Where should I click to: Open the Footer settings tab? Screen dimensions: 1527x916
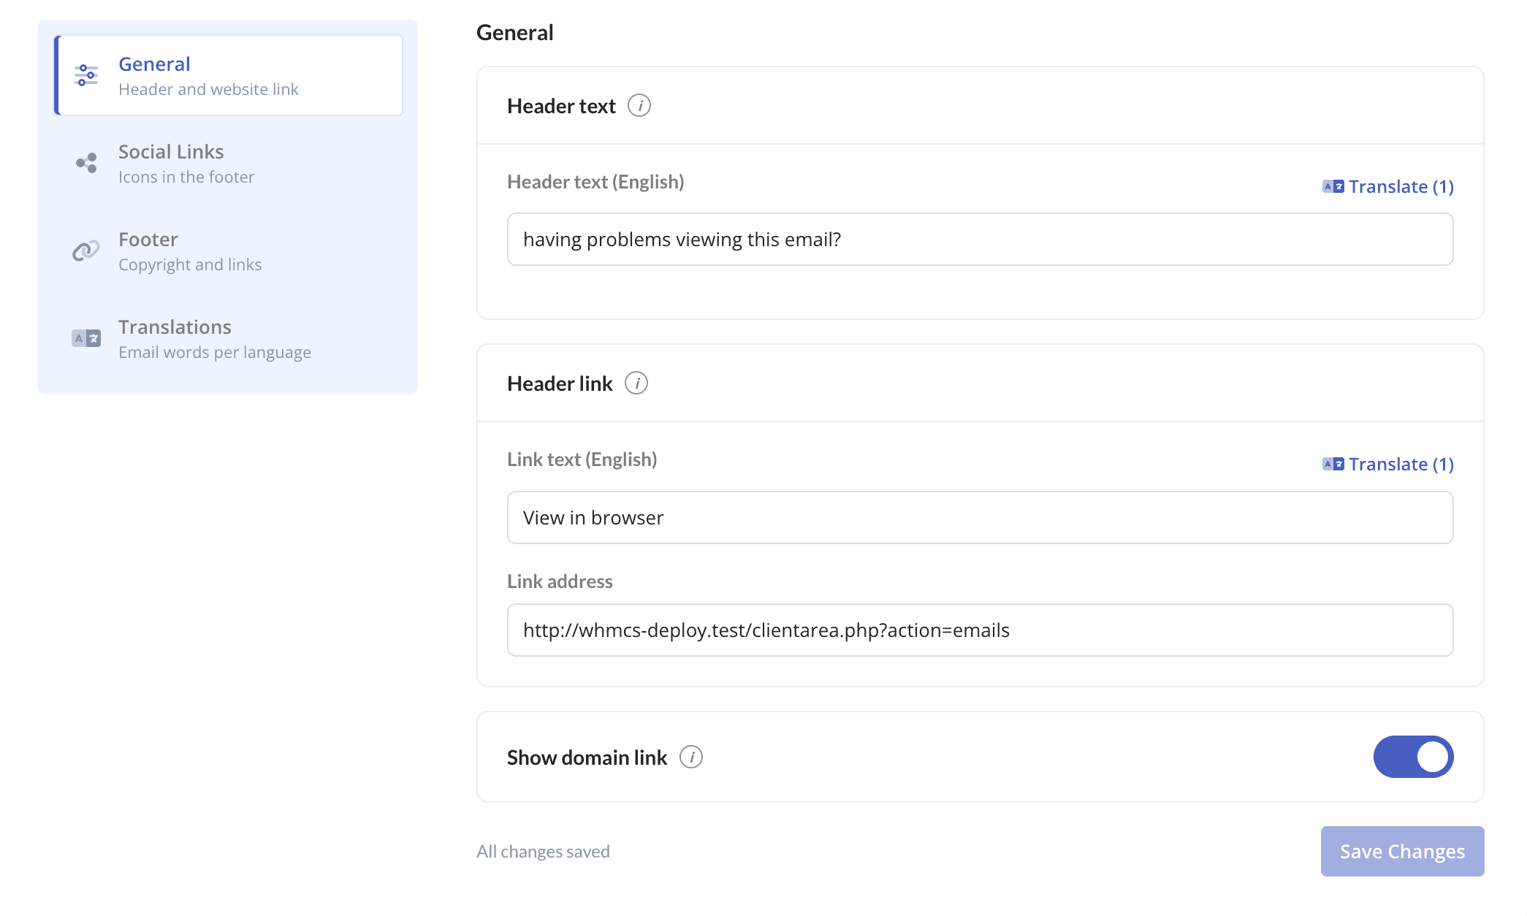[229, 251]
